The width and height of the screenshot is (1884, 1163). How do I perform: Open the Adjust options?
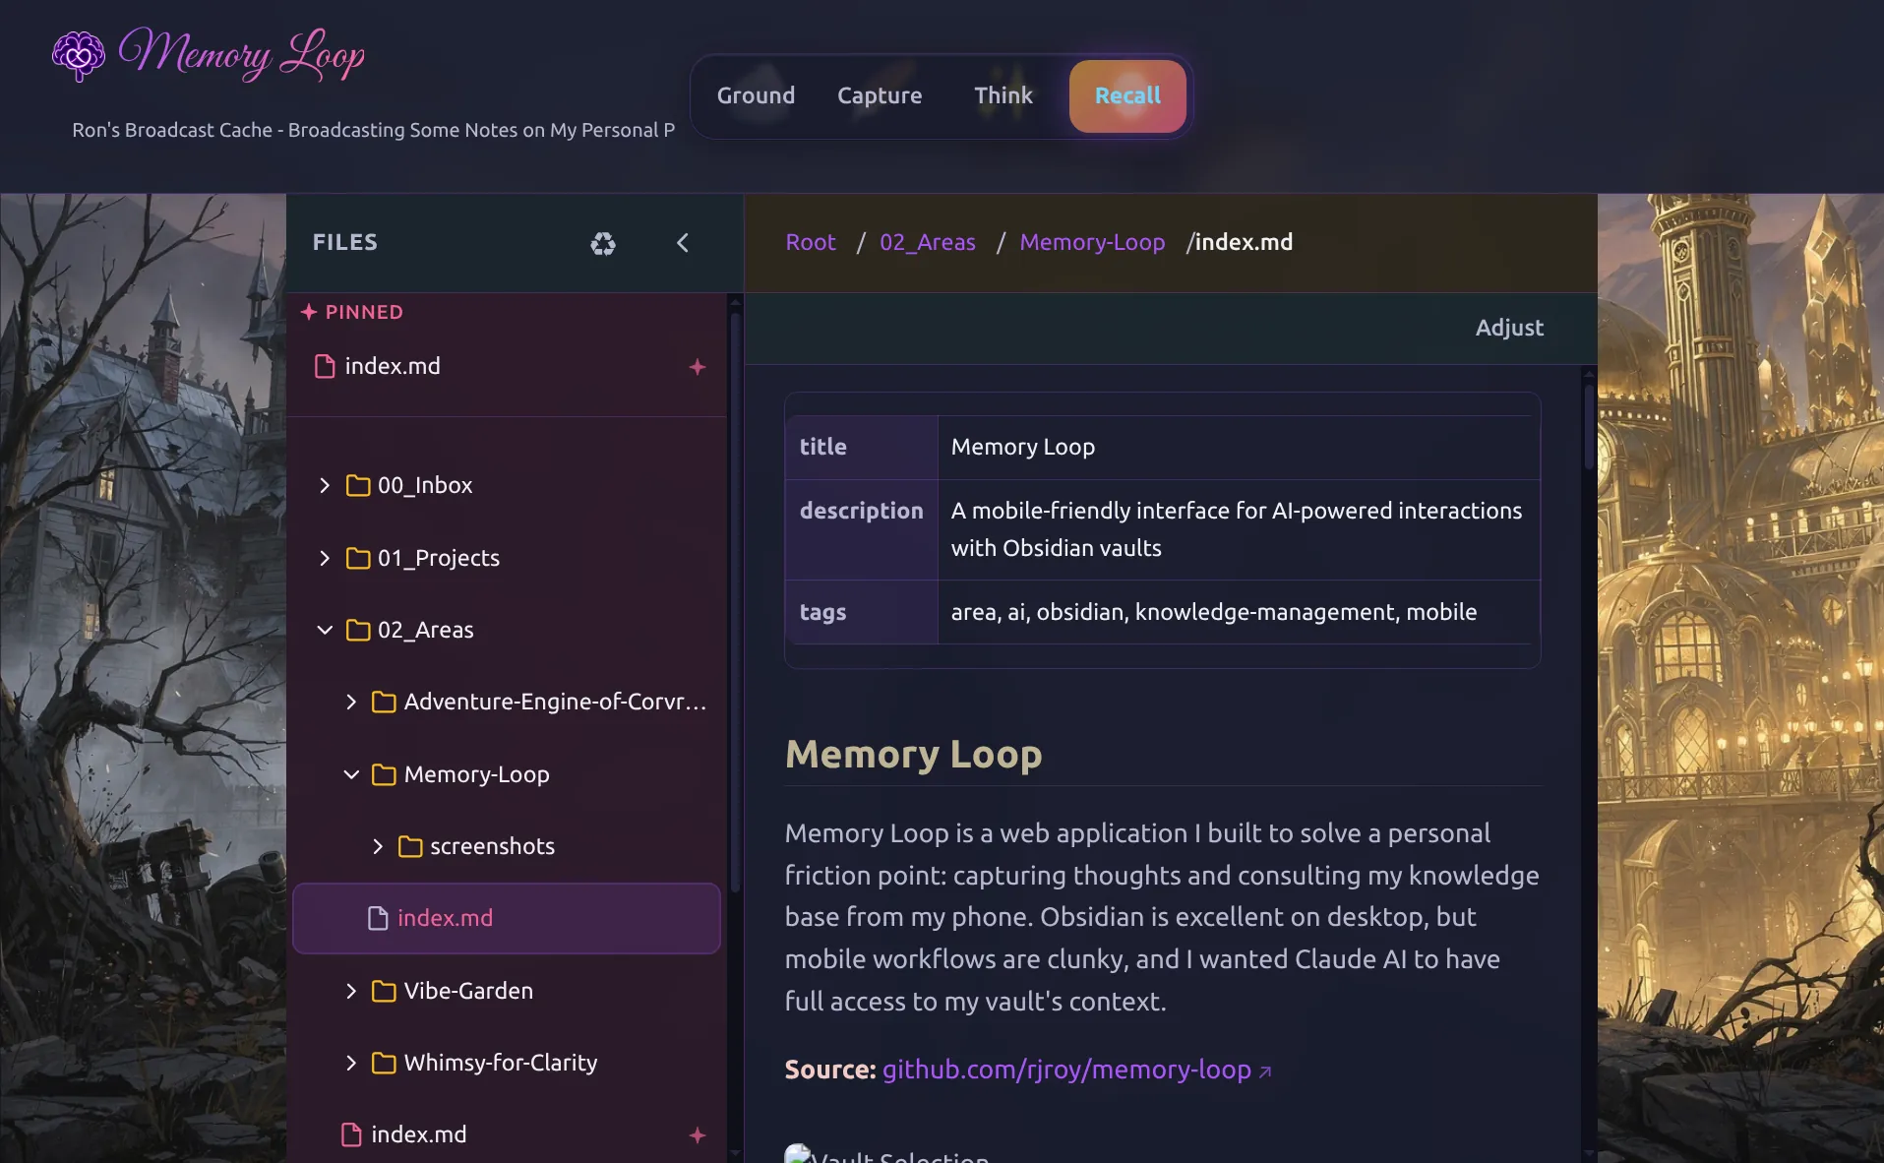[x=1508, y=328]
